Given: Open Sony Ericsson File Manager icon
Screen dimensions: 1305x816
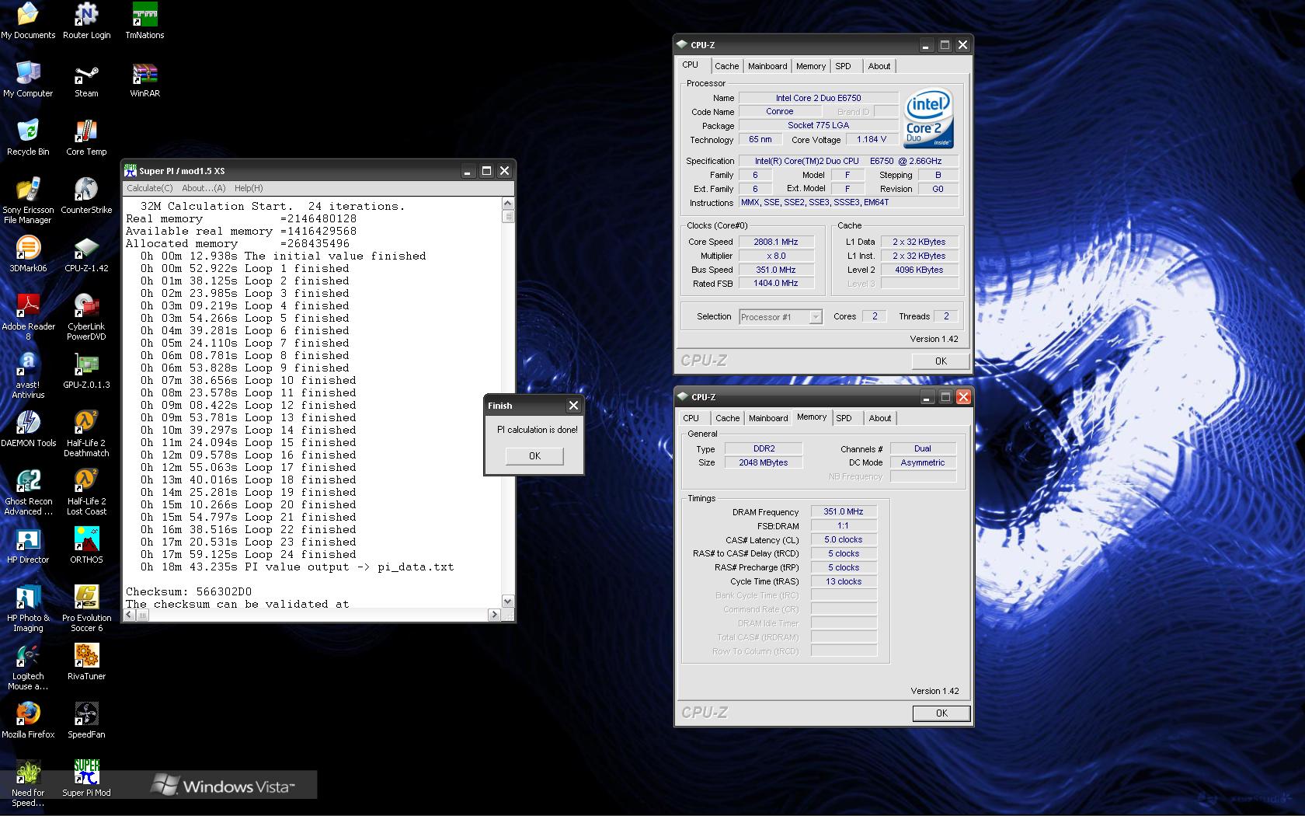Looking at the screenshot, I should [28, 201].
